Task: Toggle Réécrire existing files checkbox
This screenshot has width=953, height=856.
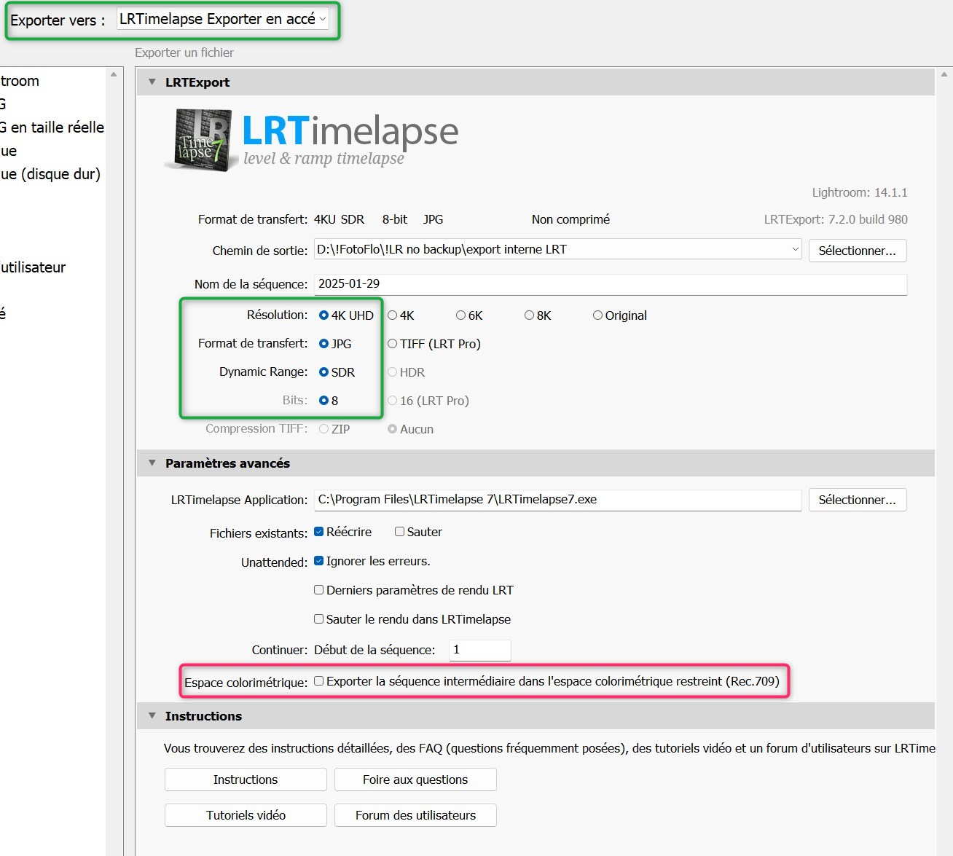Action: [x=318, y=532]
